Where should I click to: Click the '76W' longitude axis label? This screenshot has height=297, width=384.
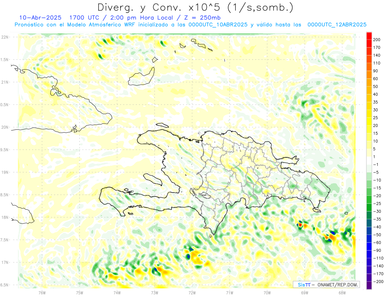click(x=42, y=293)
